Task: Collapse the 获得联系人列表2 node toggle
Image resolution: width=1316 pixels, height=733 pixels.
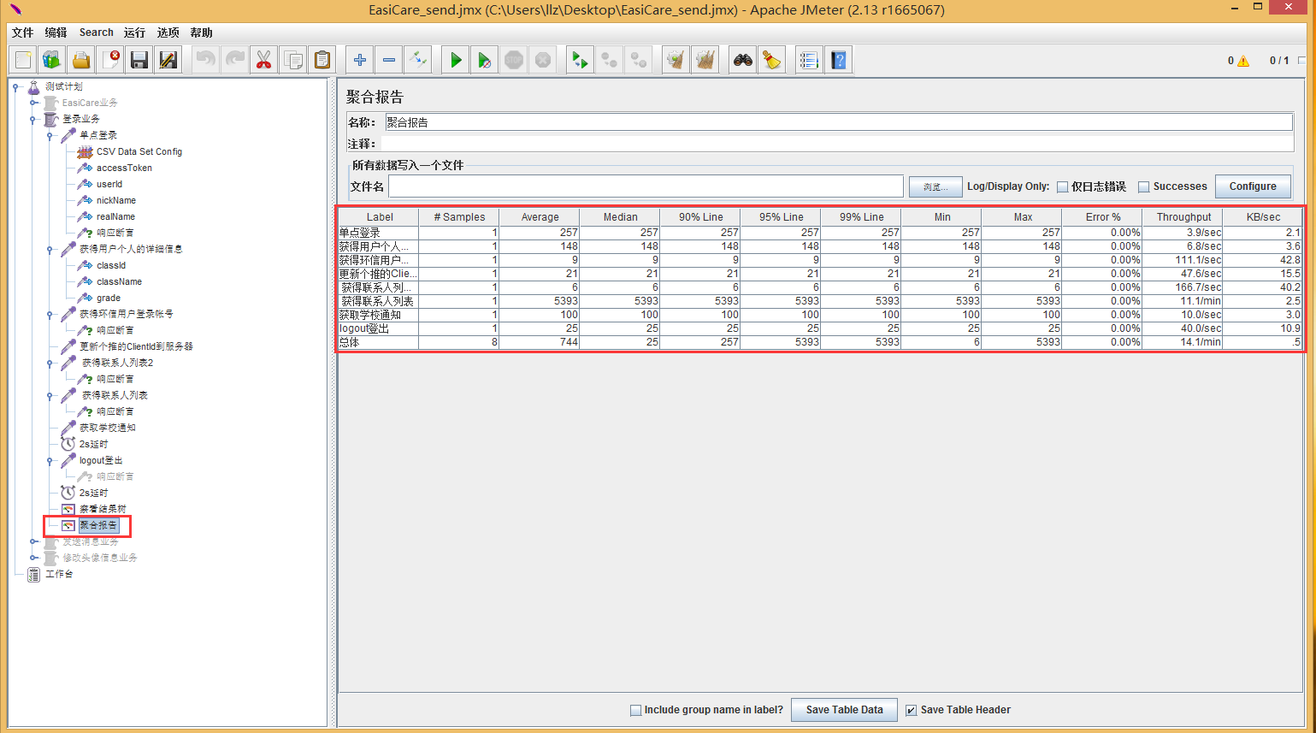Action: [50, 363]
